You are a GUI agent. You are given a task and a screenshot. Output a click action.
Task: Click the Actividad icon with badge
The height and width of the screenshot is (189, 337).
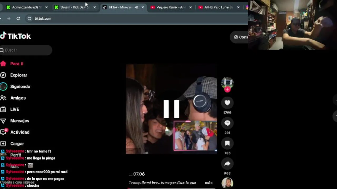(x=3, y=132)
